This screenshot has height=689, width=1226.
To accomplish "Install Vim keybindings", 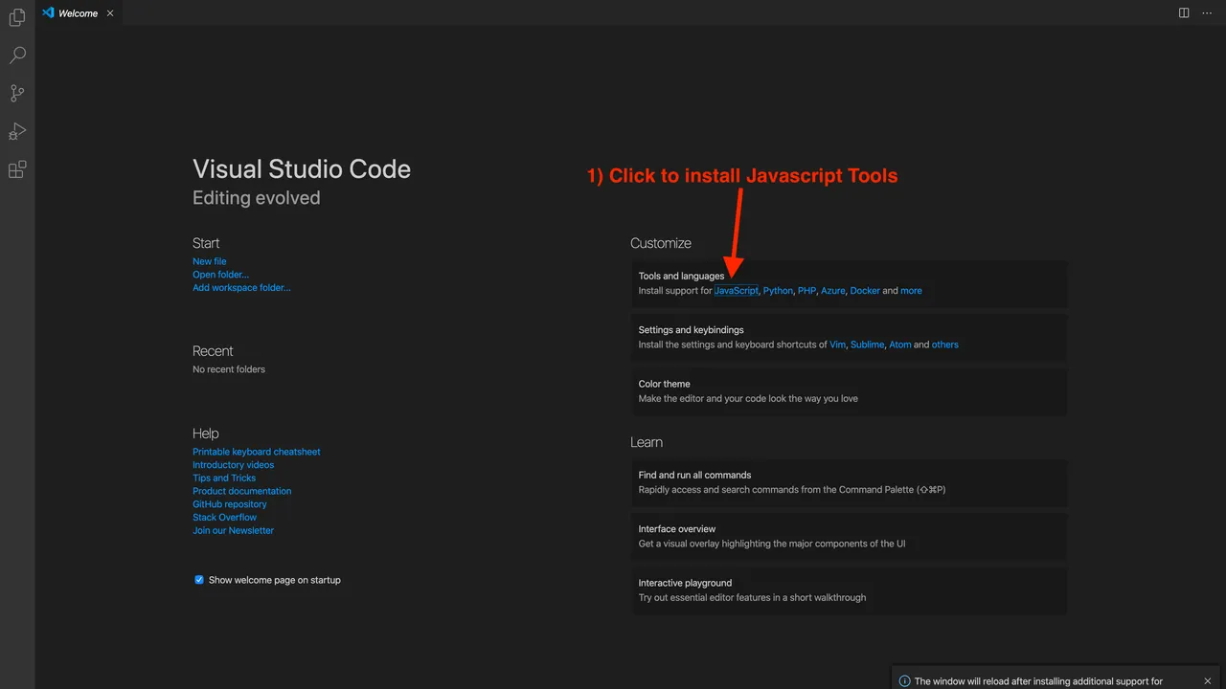I will tap(838, 344).
